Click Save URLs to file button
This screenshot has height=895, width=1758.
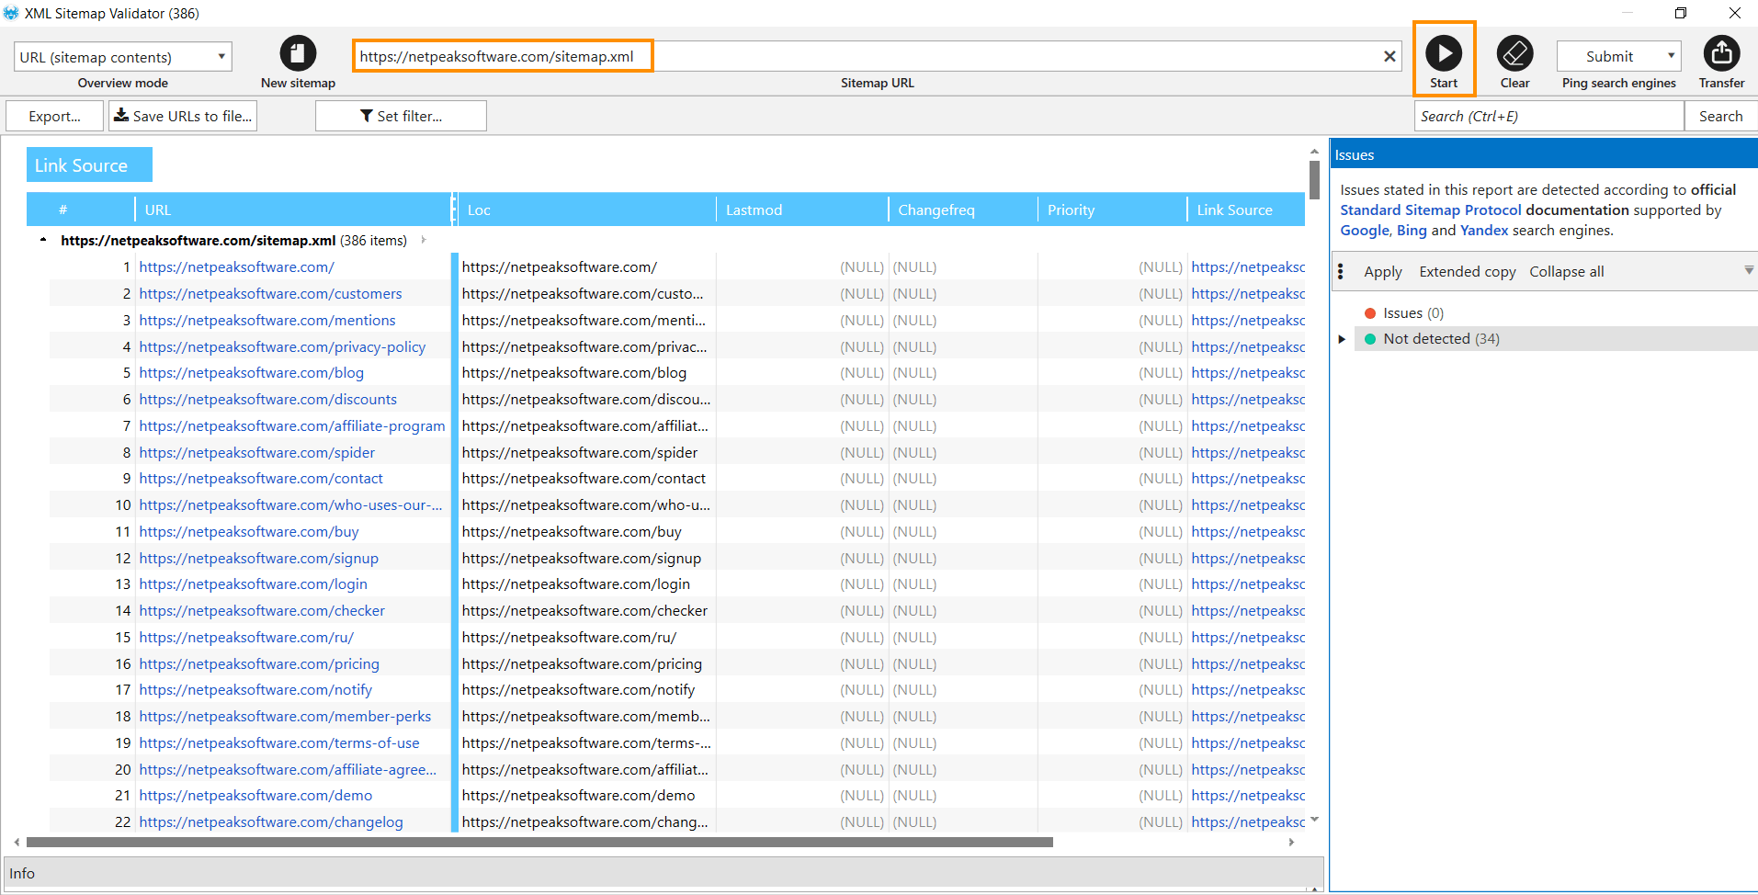coord(183,116)
